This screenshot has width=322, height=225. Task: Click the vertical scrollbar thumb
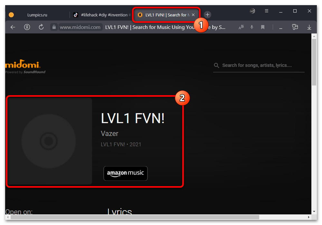click(314, 62)
